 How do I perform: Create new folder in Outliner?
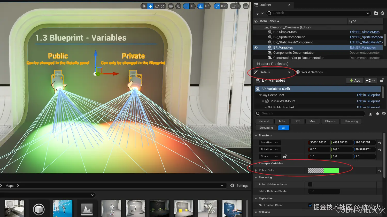pos(376,13)
